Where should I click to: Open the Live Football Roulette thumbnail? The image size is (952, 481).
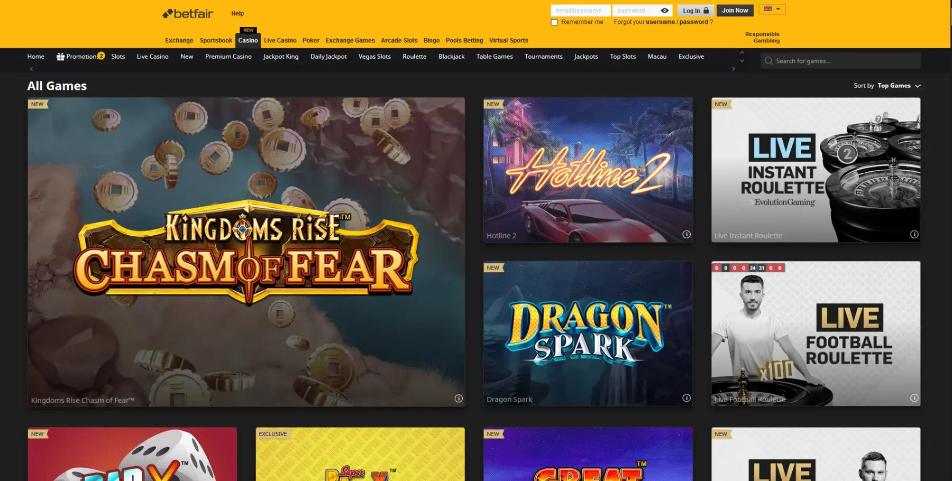pos(816,334)
